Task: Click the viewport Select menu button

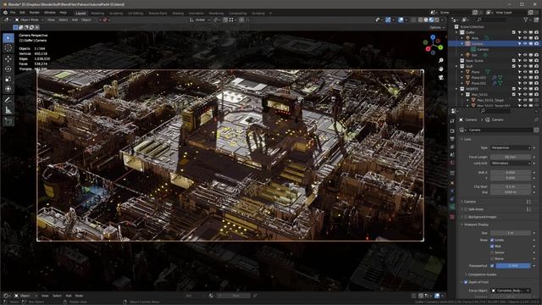Action: pos(64,19)
